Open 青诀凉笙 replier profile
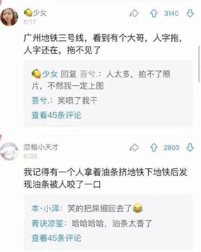The width and height of the screenshot is (201, 252). pos(47,223)
